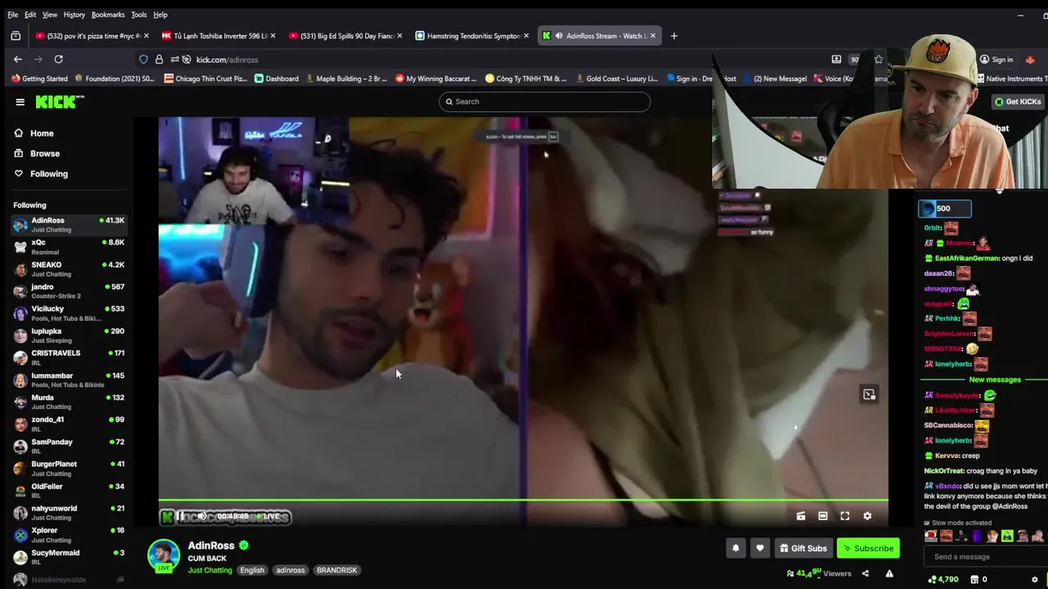This screenshot has height=589, width=1048.
Task: Click Just Chatting category link
Action: click(x=210, y=570)
